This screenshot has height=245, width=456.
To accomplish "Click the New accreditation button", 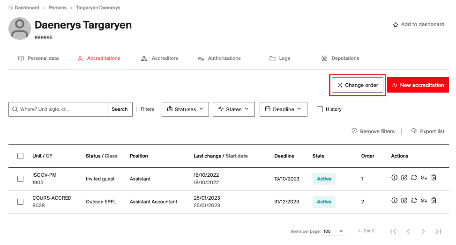I will pos(418,85).
